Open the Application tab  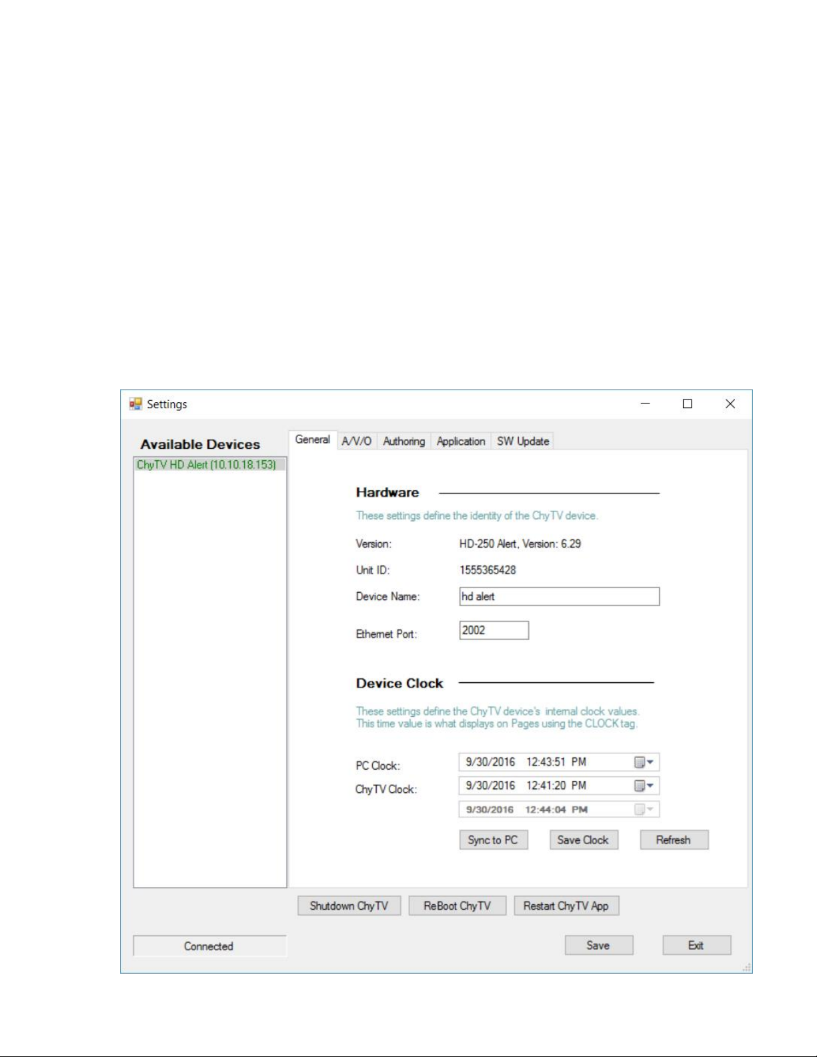click(x=461, y=441)
